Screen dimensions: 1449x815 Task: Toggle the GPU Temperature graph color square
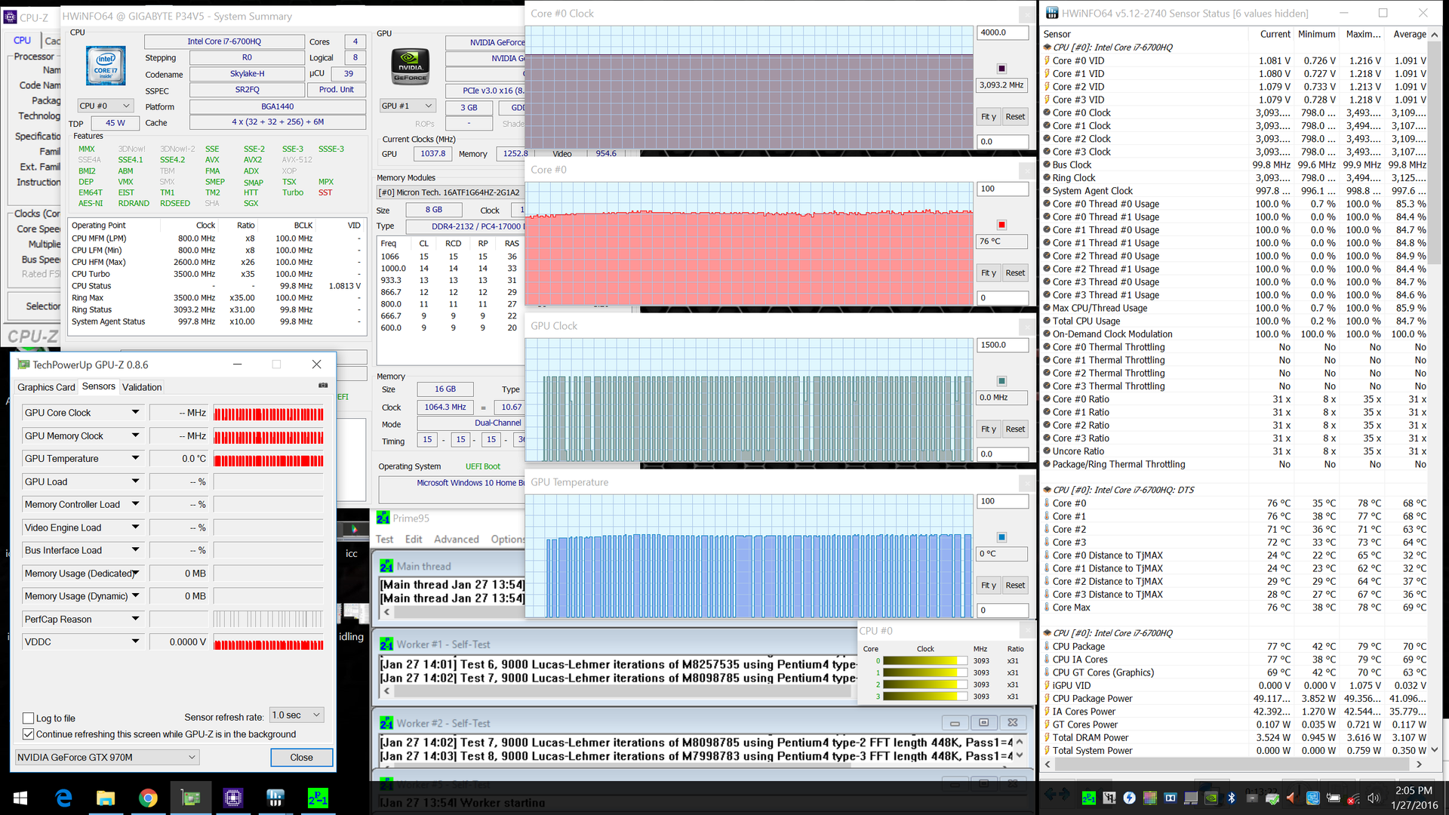click(1001, 537)
